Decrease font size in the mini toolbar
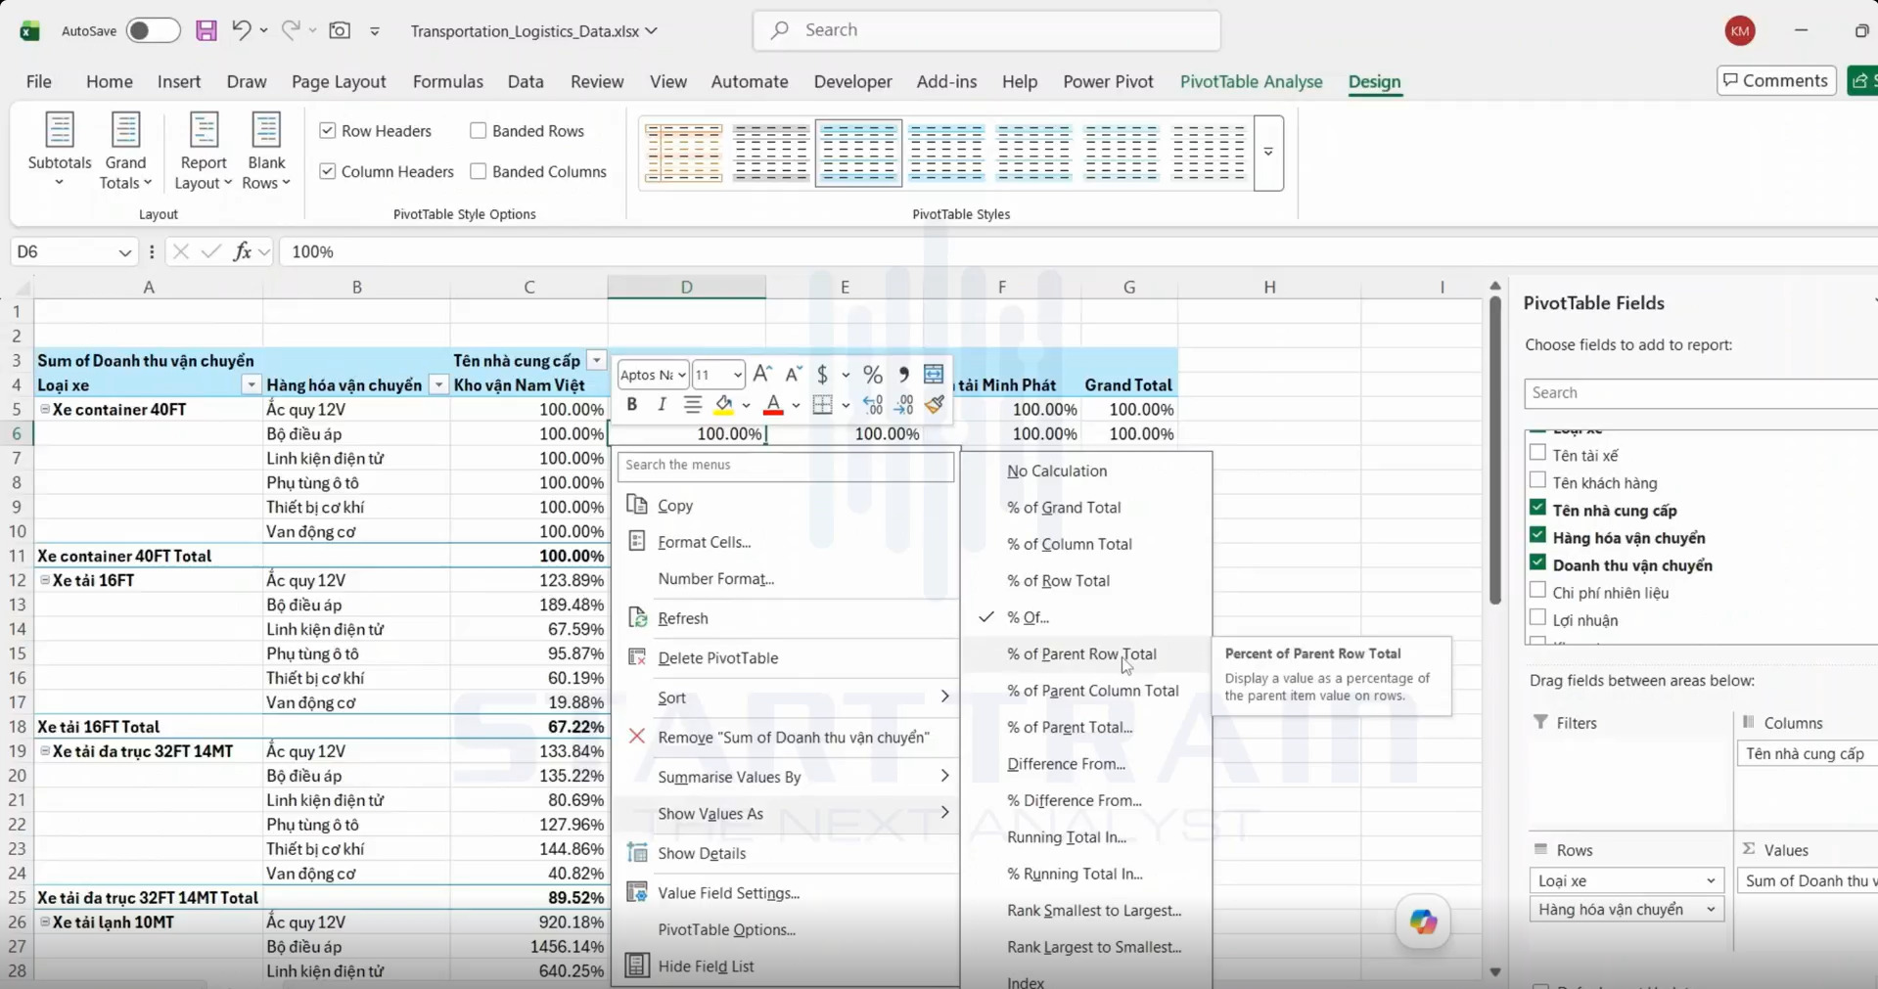The width and height of the screenshot is (1878, 989). [x=793, y=374]
